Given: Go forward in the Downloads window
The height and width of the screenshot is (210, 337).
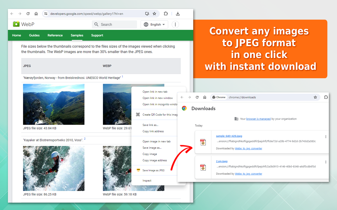Looking at the screenshot, I should coord(189,97).
